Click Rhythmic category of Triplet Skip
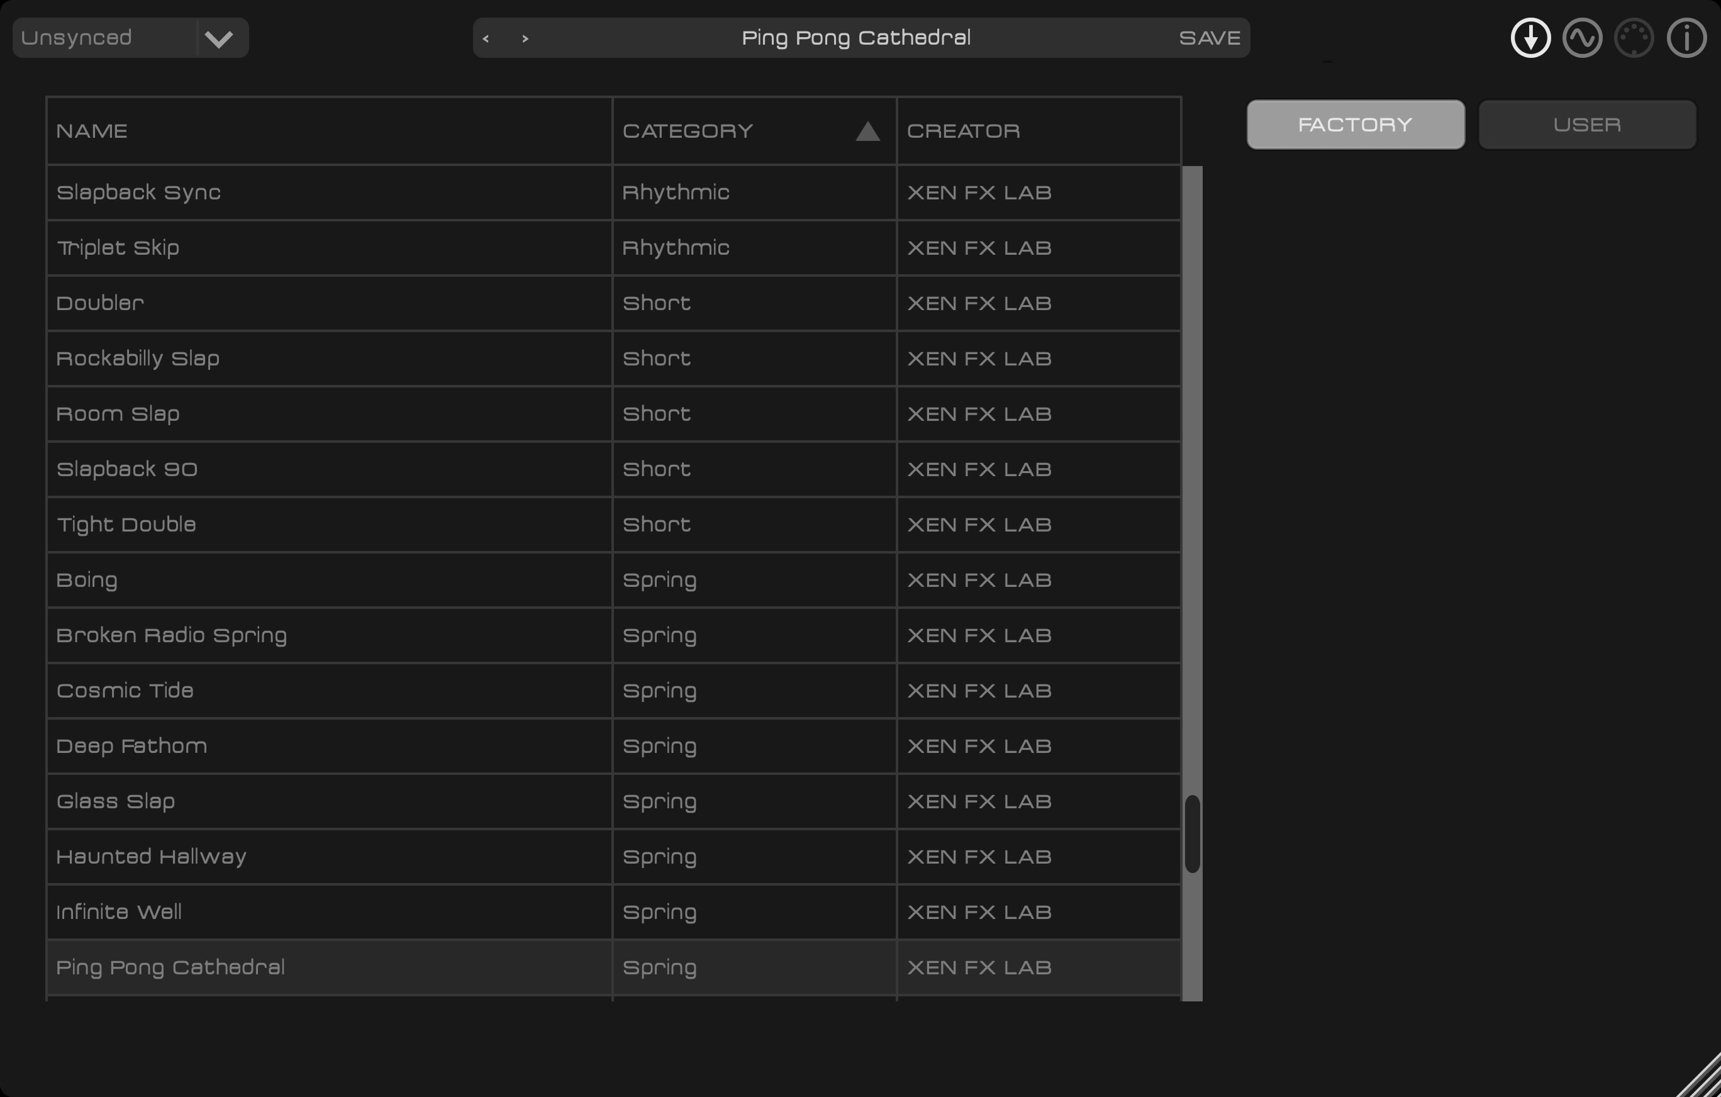This screenshot has height=1097, width=1721. (x=676, y=248)
